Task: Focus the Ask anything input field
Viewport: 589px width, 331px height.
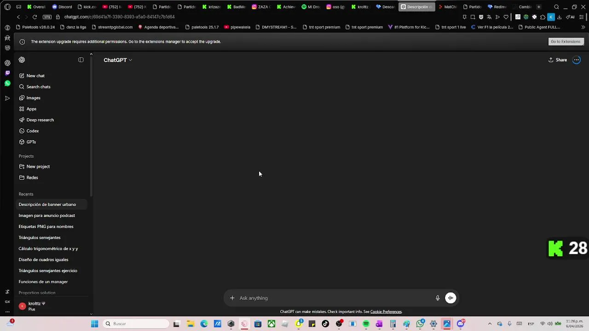Action: click(335, 298)
